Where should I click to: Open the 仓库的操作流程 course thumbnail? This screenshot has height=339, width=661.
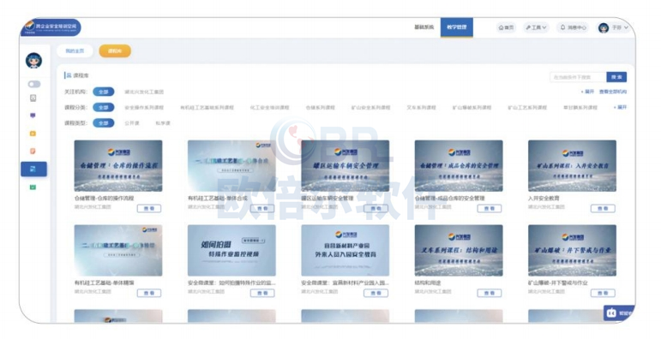point(118,166)
